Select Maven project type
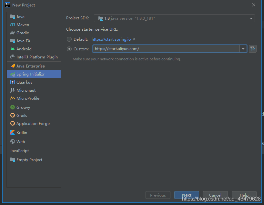Viewport: 264px width, 205px height. pyautogui.click(x=34, y=25)
